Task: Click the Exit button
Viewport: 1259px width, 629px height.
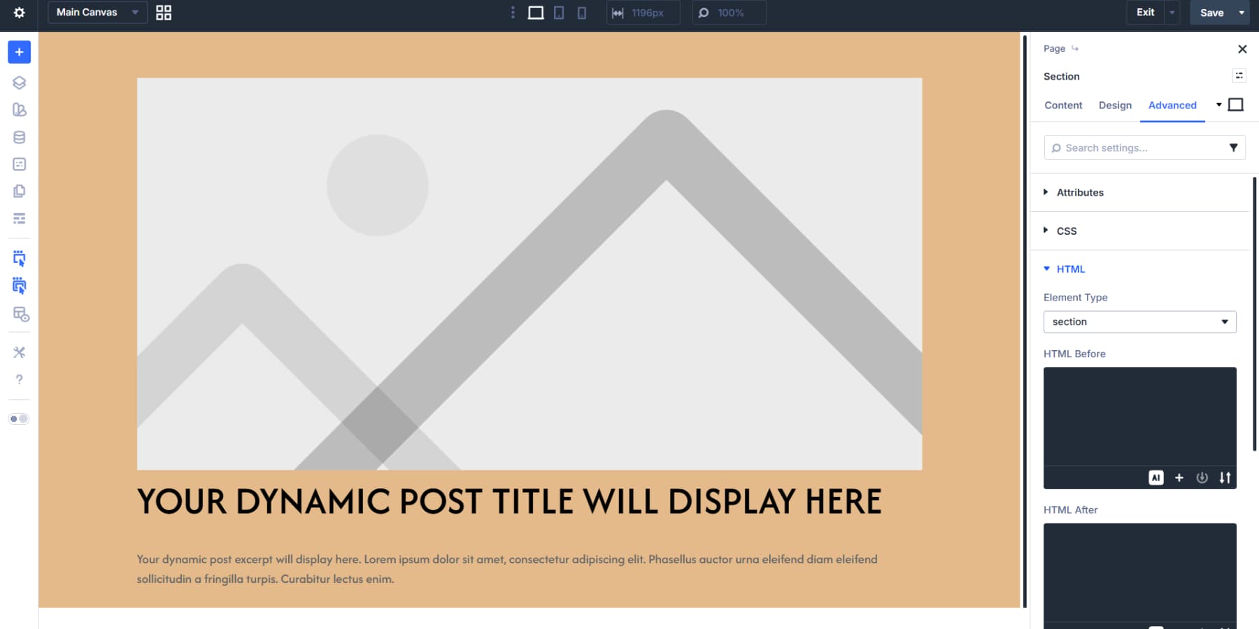Action: pos(1146,12)
